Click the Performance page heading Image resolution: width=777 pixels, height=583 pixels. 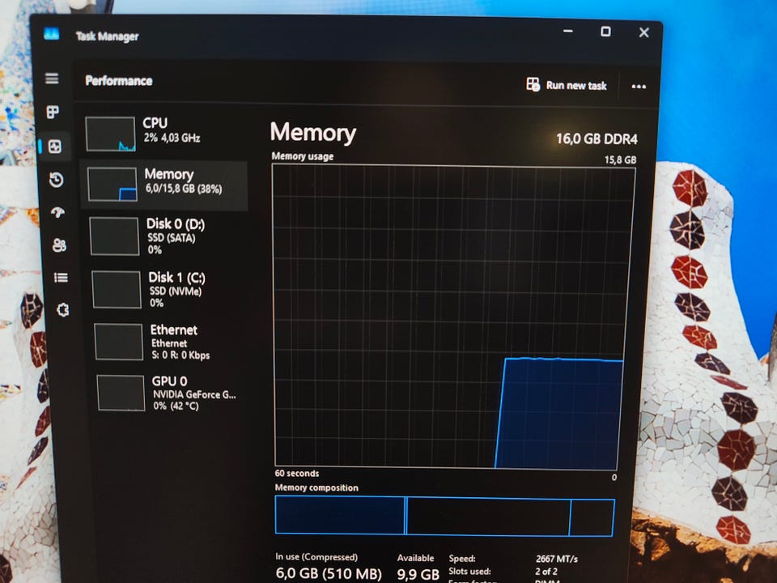[119, 81]
